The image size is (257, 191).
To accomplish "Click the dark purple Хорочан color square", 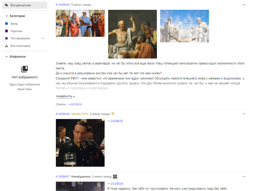I will pos(6,31).
